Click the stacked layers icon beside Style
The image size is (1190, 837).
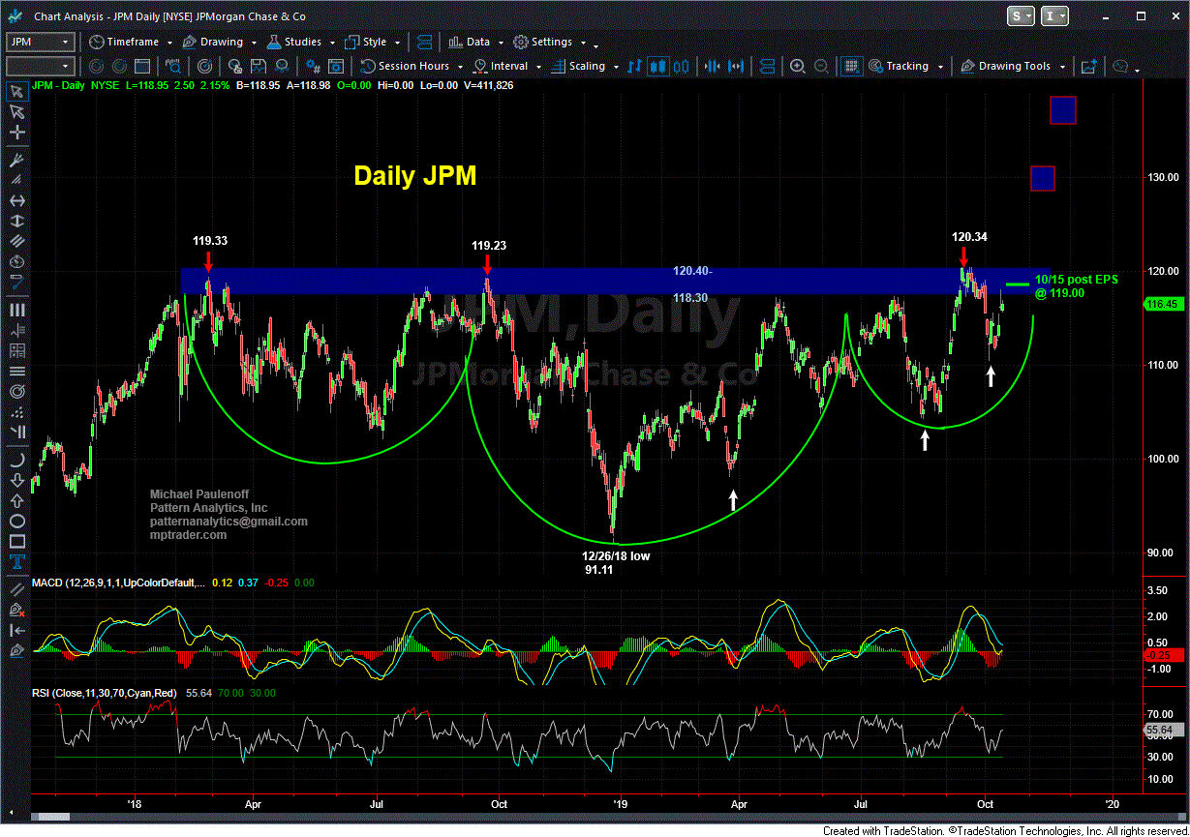[x=422, y=42]
